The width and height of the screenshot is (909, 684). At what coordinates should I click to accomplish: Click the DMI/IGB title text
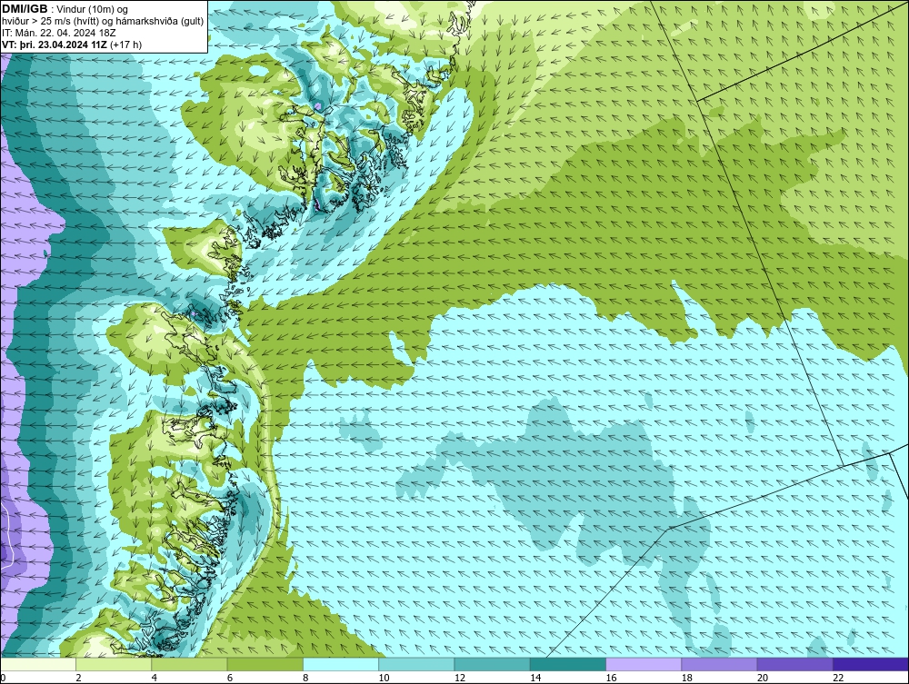[x=25, y=9]
